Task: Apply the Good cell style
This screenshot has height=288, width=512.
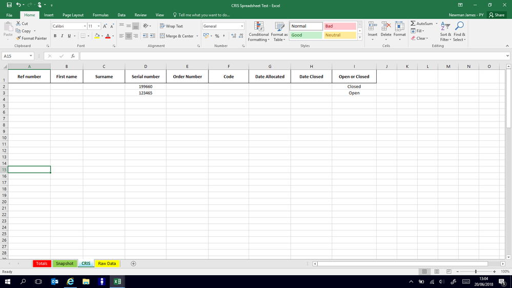Action: coord(306,35)
